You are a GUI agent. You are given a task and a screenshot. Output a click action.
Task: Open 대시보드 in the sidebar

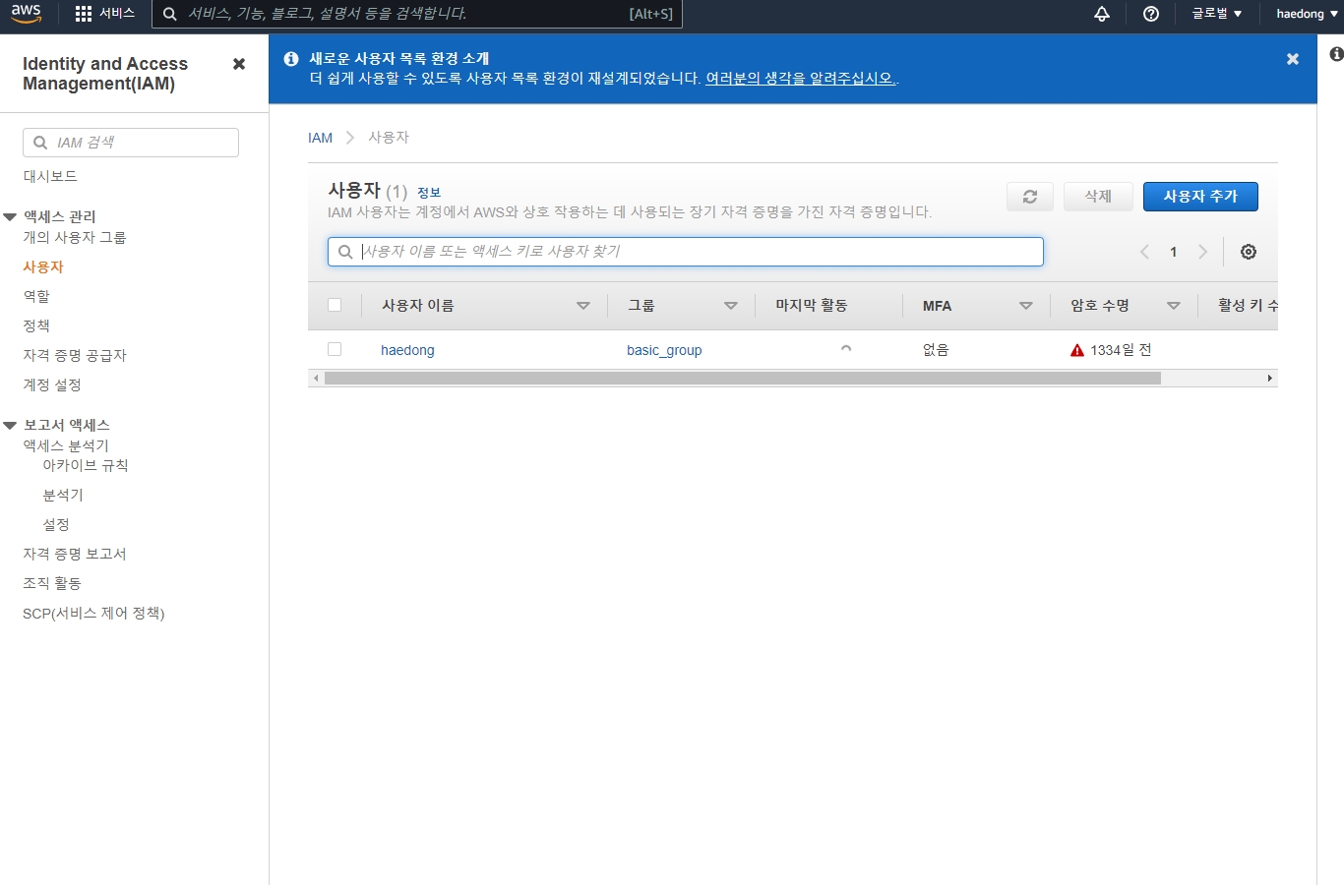click(50, 176)
